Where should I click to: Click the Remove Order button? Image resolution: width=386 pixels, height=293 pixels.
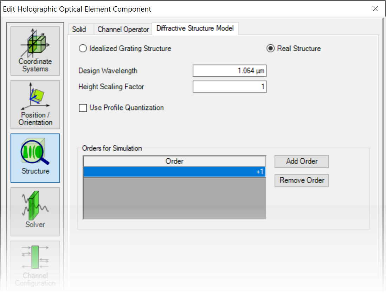click(302, 180)
